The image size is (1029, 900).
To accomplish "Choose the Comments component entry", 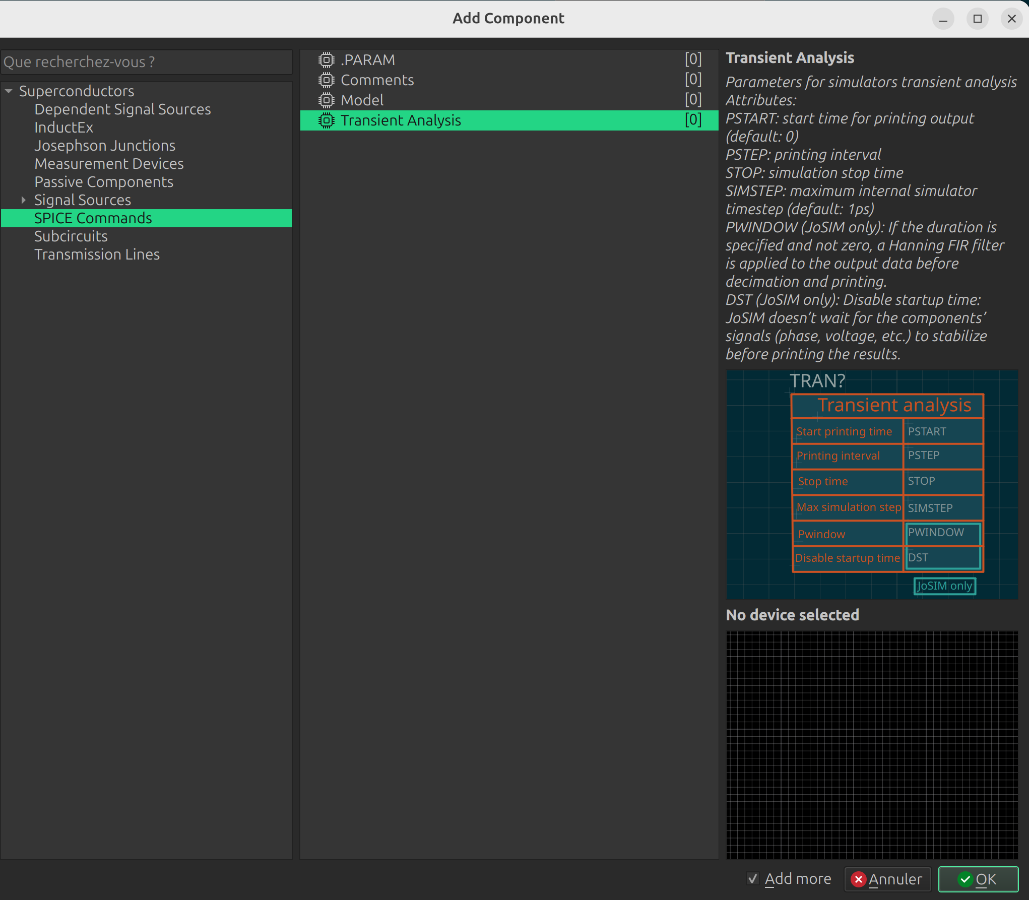I will 509,80.
